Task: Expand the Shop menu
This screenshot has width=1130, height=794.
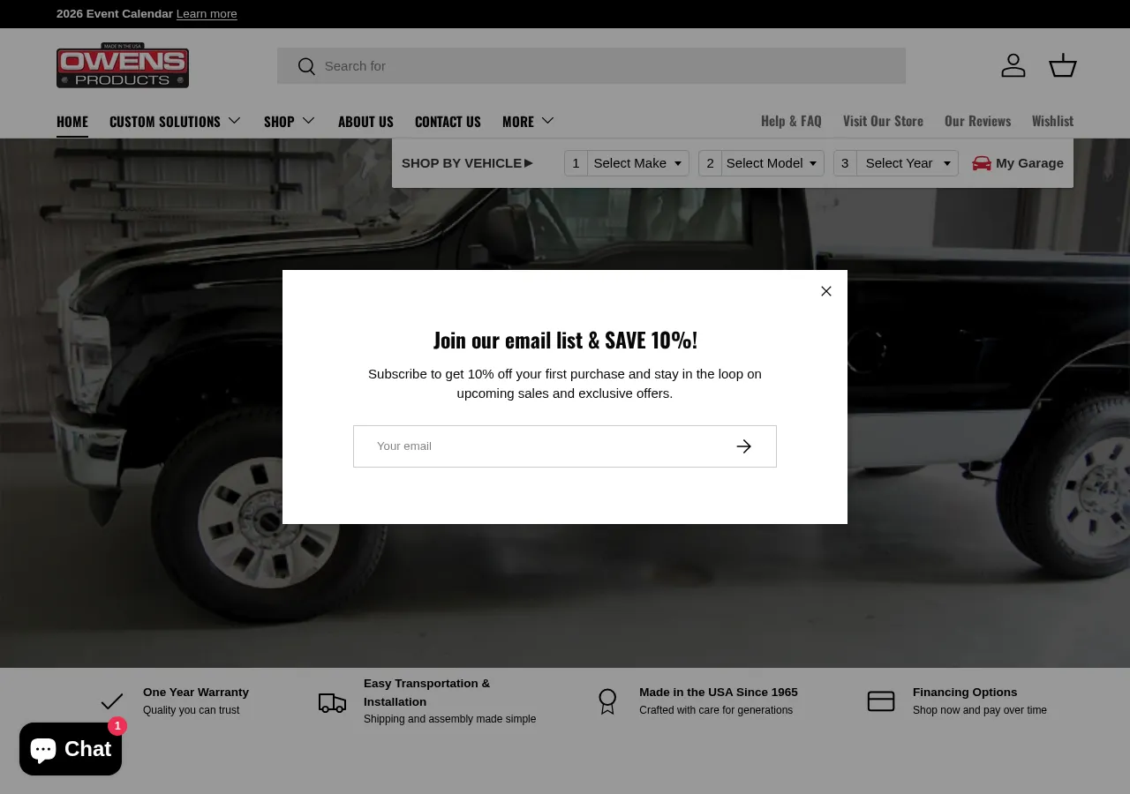Action: (x=290, y=121)
